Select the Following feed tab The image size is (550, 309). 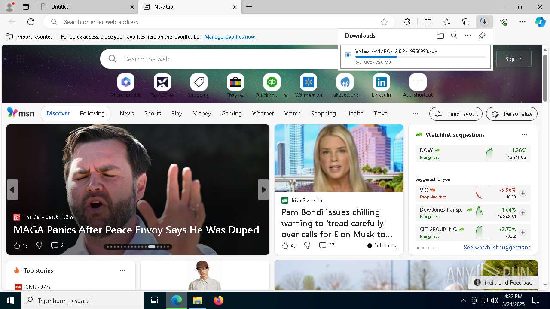(92, 114)
